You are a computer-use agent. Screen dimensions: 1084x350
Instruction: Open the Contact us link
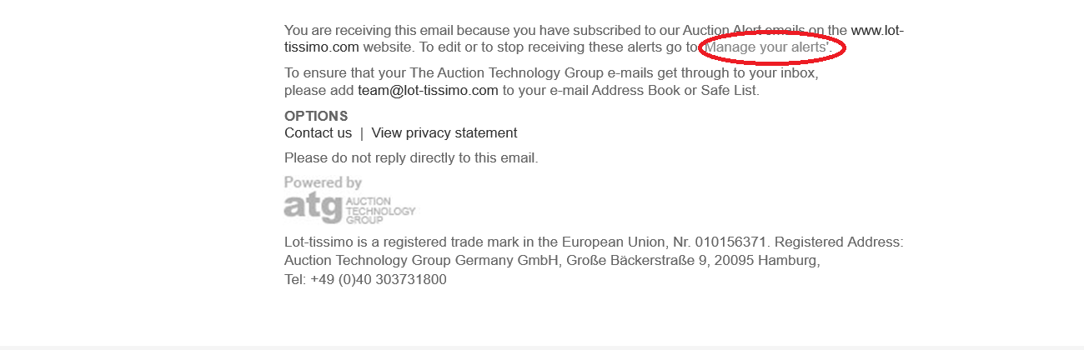click(x=318, y=133)
